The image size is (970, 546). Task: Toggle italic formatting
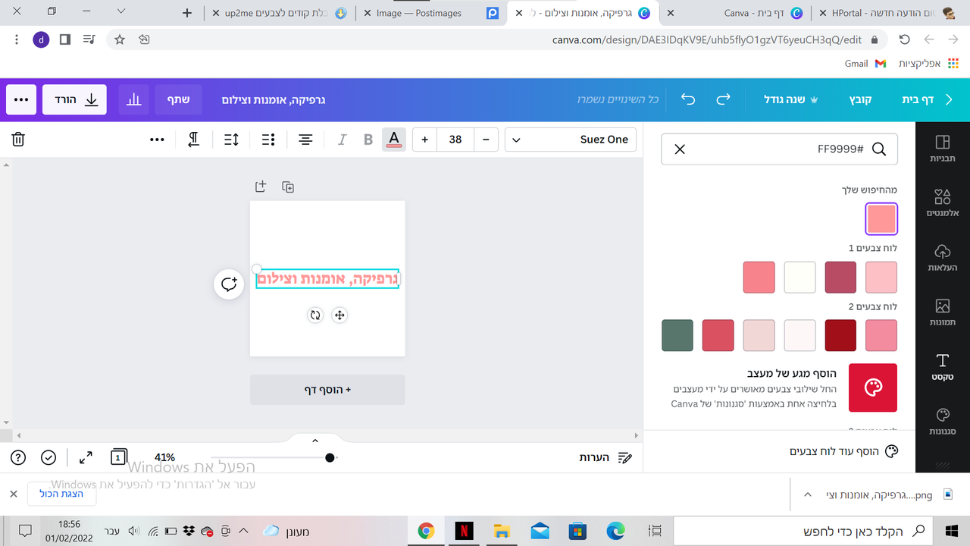(x=342, y=140)
